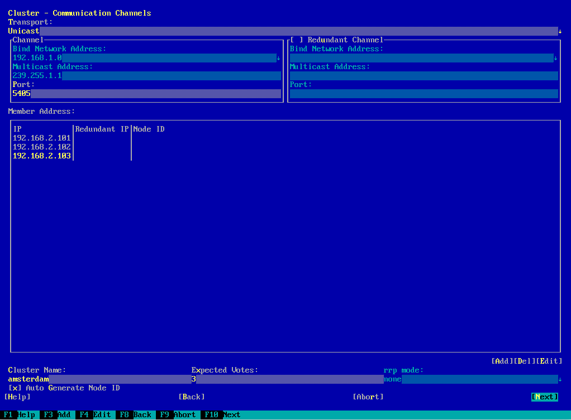Click the Cluster Name field with amsterdam

pos(99,379)
